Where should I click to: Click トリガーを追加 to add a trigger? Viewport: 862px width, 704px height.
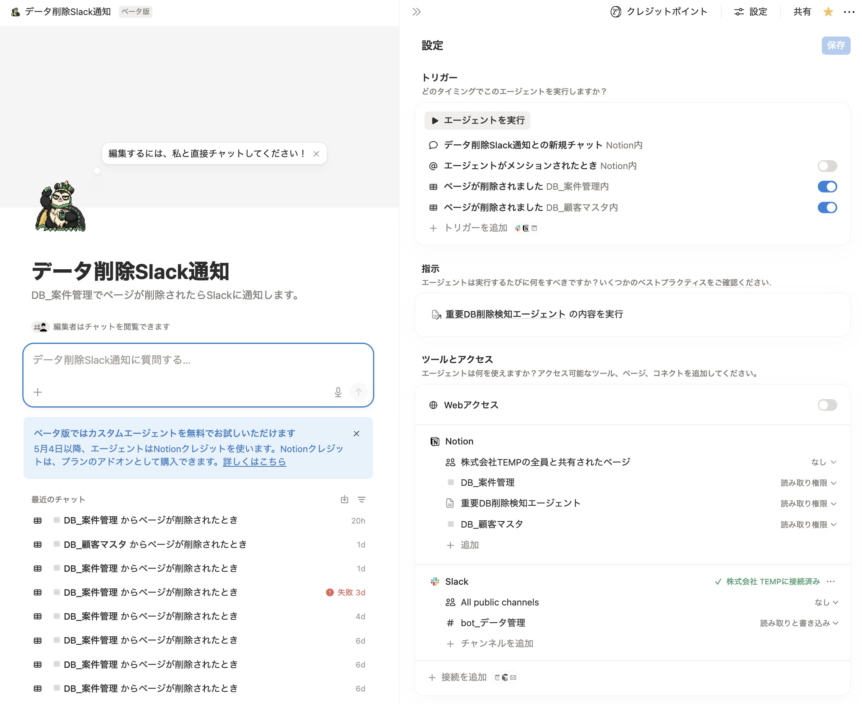[475, 228]
